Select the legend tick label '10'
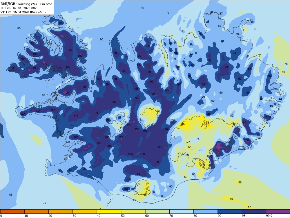 (x=26, y=216)
